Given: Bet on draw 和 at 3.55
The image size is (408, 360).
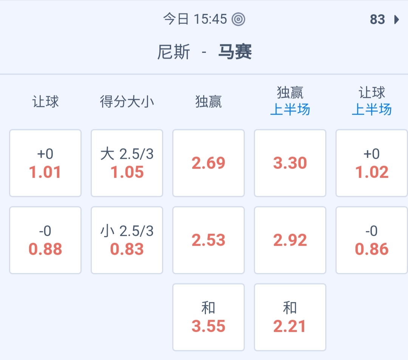Looking at the screenshot, I should point(209,317).
